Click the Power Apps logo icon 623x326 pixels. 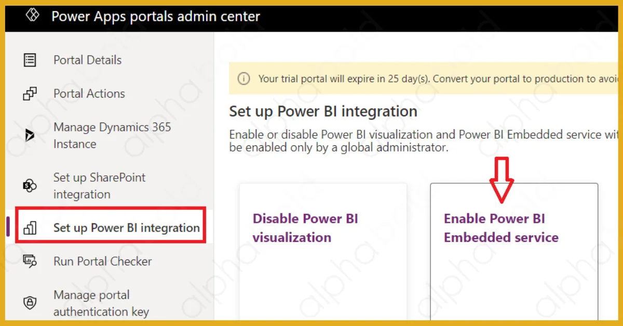(x=33, y=16)
